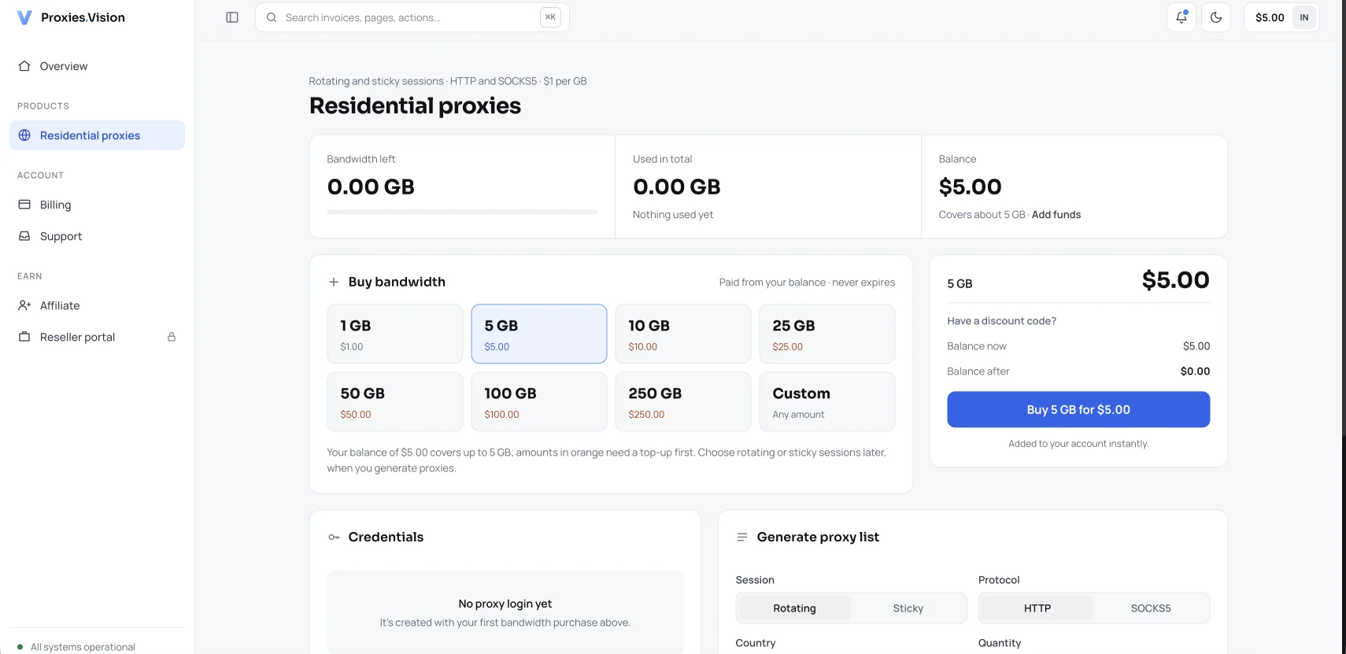Select the 25 GB package for $25.00
This screenshot has width=1346, height=654.
pyautogui.click(x=827, y=334)
